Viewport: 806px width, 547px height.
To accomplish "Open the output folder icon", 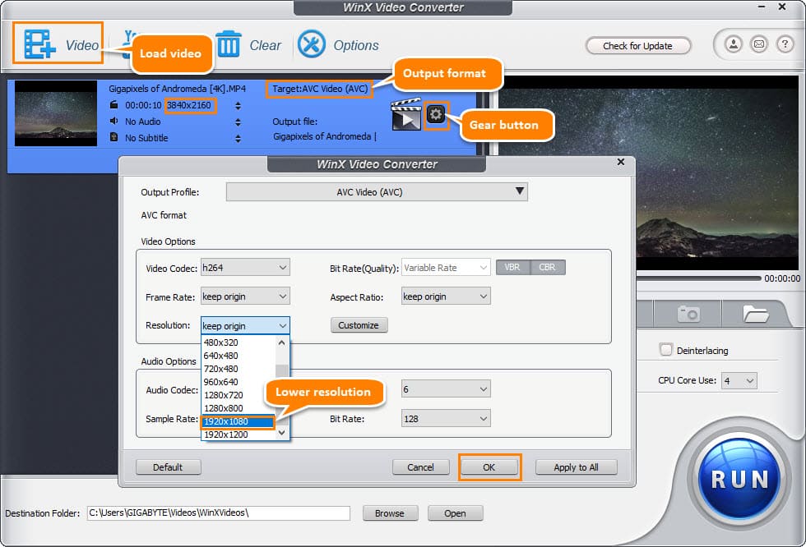I will point(755,313).
